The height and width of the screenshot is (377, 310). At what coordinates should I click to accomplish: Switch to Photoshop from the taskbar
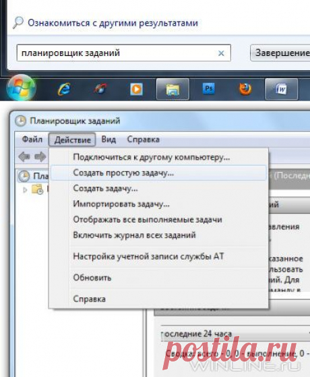tap(208, 89)
